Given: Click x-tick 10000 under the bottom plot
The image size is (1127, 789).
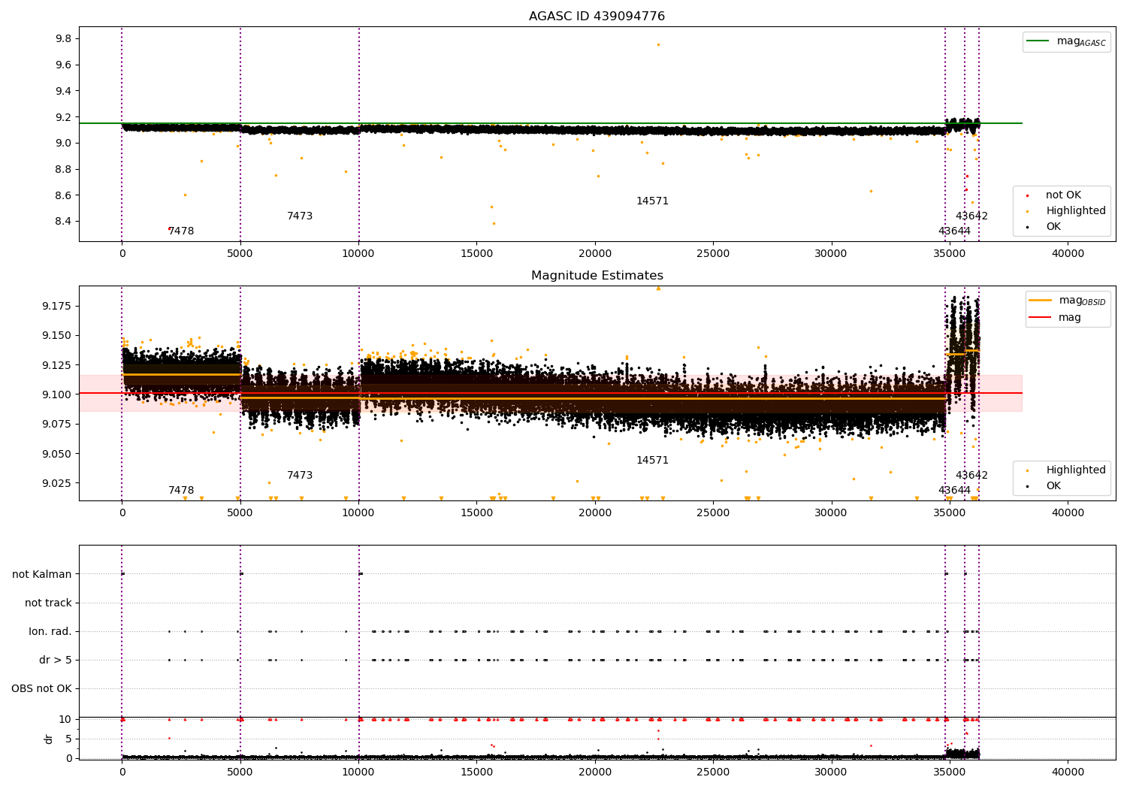Looking at the screenshot, I should point(358,772).
